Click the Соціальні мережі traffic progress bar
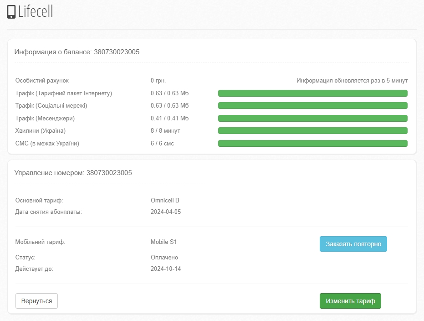424x321 pixels. (x=312, y=106)
